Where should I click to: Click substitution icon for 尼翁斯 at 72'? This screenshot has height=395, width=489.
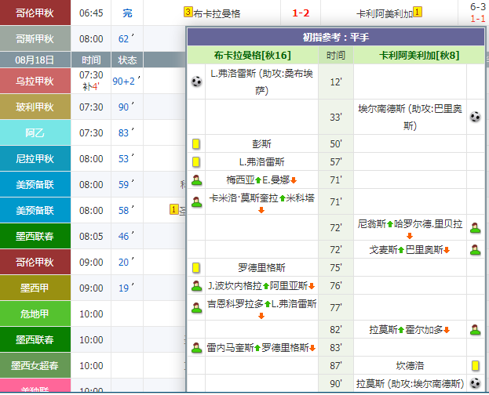(475, 227)
